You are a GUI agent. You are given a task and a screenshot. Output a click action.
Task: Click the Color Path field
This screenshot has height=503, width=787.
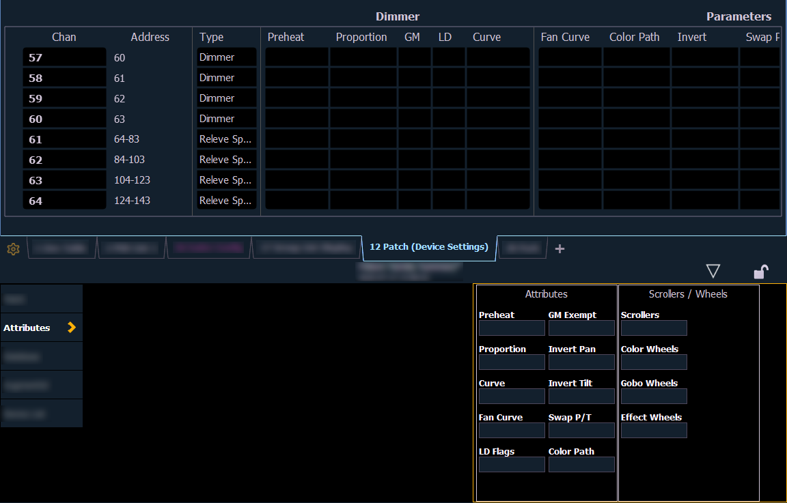tap(581, 465)
